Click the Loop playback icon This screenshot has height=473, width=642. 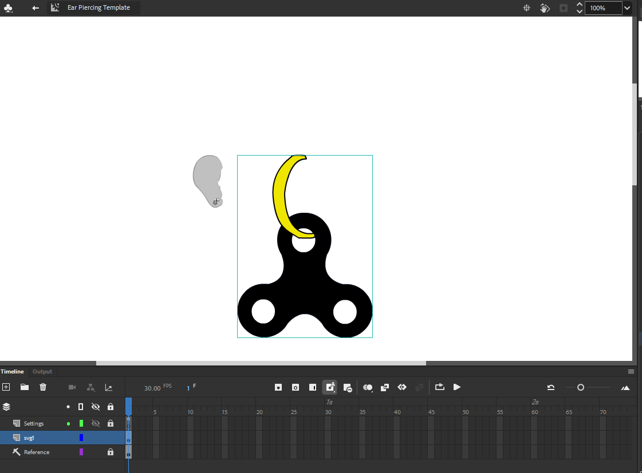pos(439,387)
